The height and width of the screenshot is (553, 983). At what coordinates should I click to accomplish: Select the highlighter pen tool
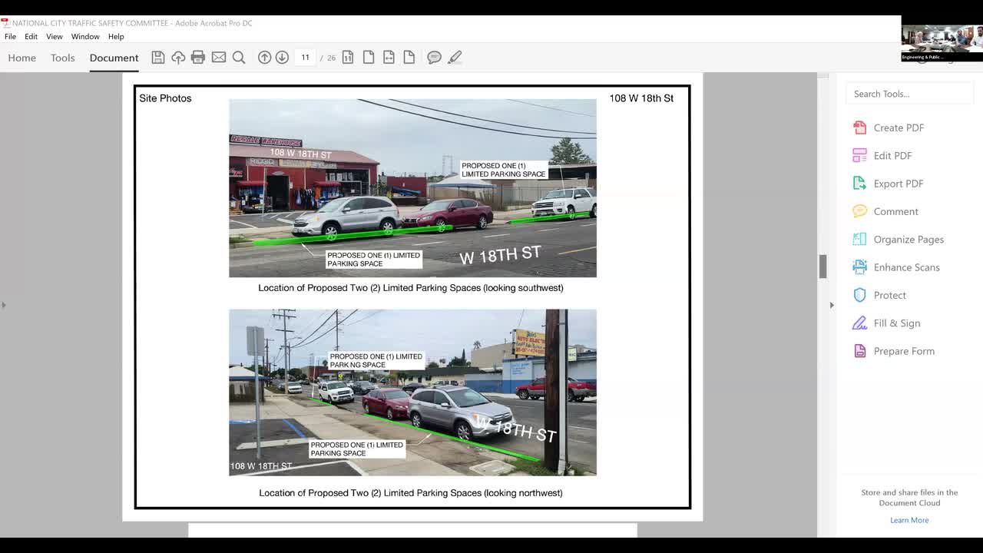pyautogui.click(x=455, y=58)
